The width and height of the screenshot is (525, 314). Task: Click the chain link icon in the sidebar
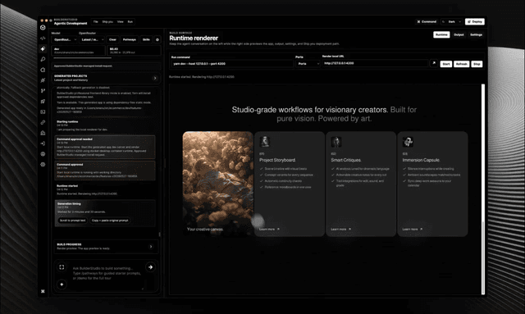point(43,122)
